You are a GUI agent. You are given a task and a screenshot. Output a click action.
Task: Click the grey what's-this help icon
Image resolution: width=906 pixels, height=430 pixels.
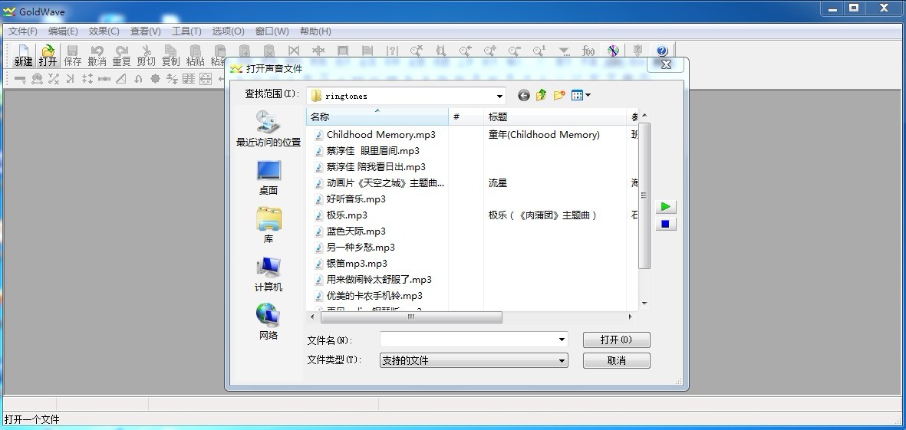[638, 51]
